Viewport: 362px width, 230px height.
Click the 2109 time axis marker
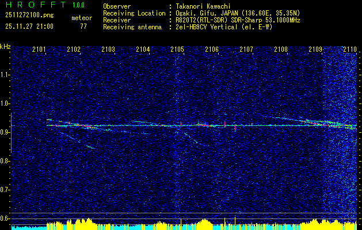pos(315,49)
